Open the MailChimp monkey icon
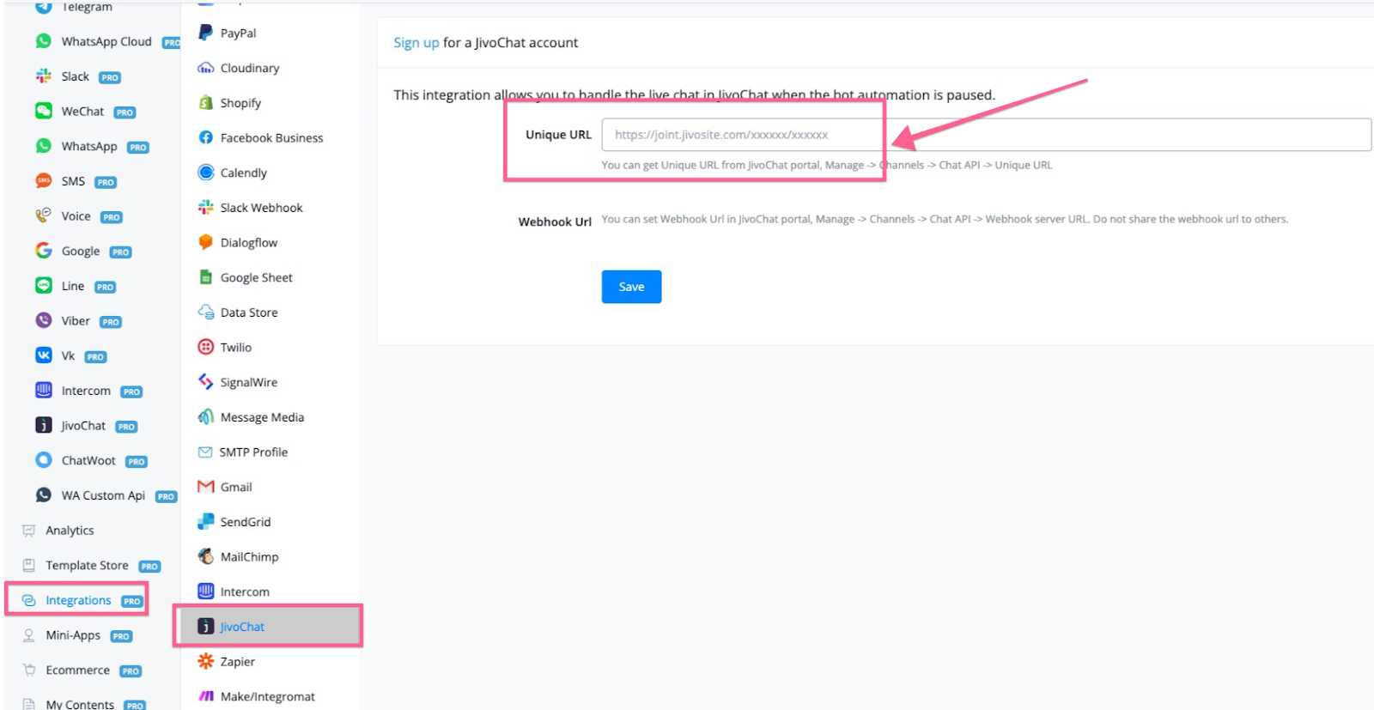Viewport: 1374px width, 710px height. tap(205, 556)
